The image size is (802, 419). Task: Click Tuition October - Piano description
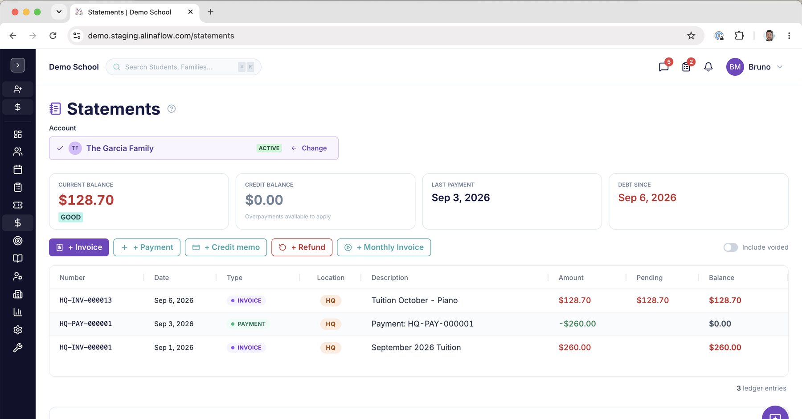414,300
